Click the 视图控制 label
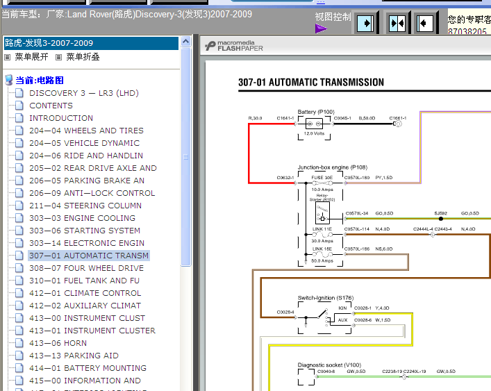Viewport: 491px width, 391px height. click(x=333, y=17)
